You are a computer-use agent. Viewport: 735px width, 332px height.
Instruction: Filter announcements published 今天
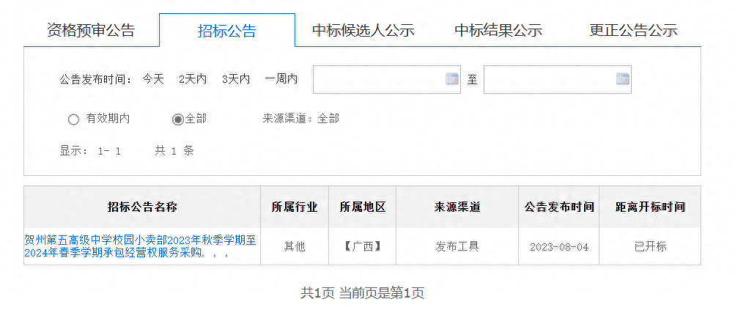point(153,79)
